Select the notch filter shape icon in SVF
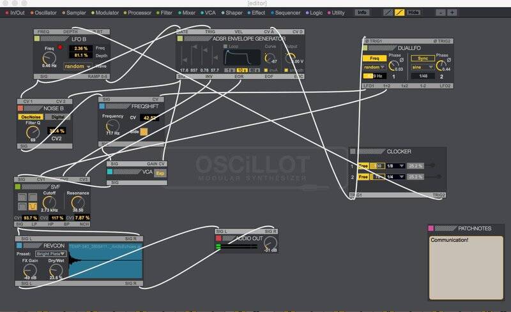The height and width of the screenshot is (312, 511). 31,207
